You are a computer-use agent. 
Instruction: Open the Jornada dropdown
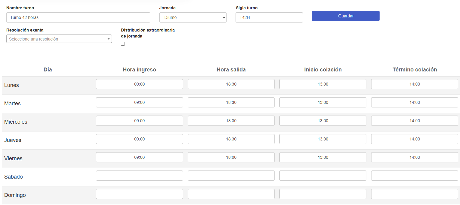click(193, 17)
